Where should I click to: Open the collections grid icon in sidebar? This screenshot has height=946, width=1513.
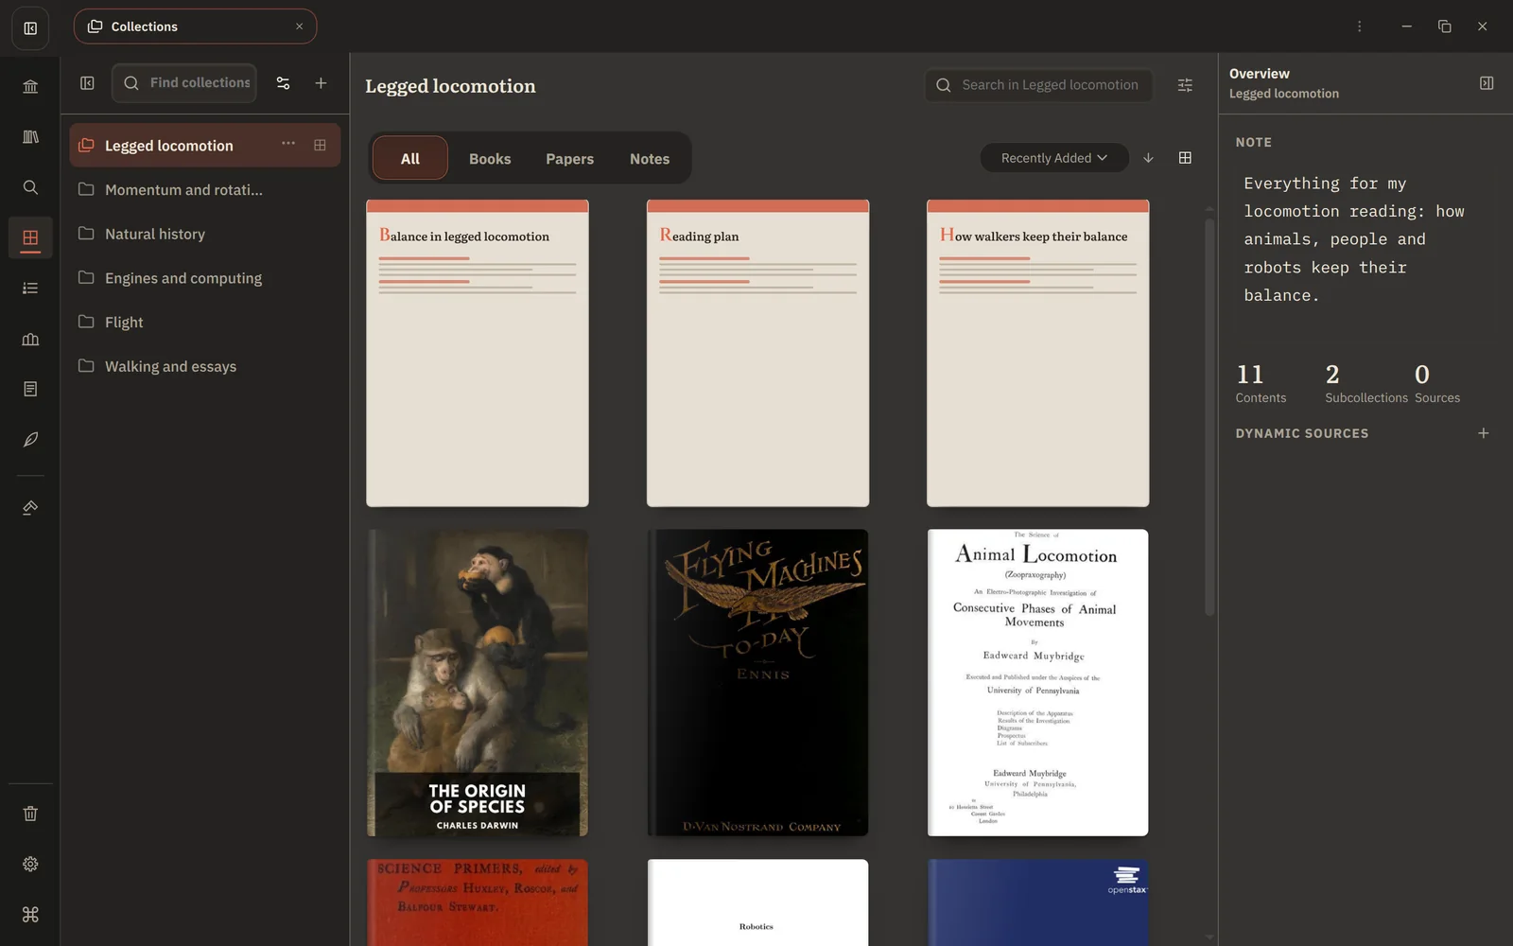pos(30,237)
